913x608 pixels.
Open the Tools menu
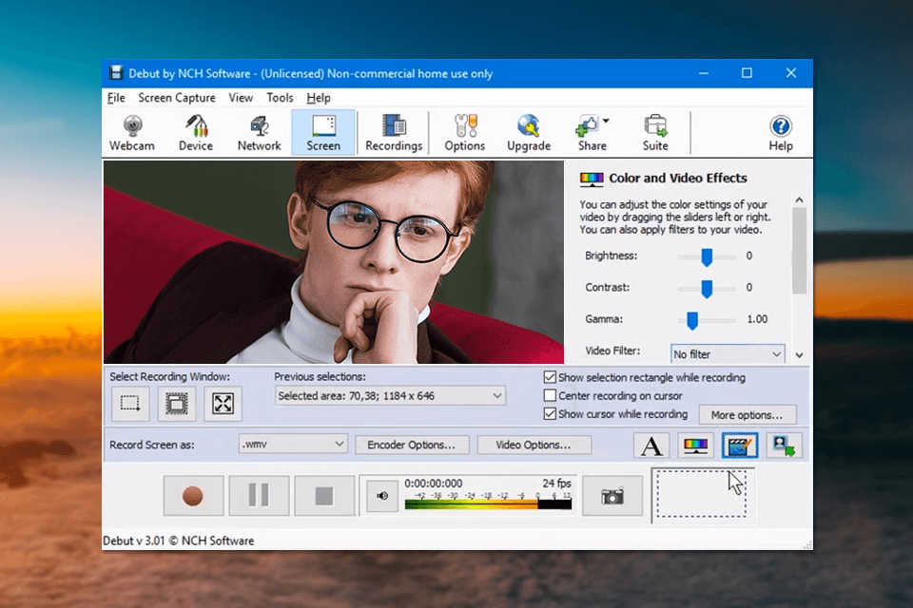coord(280,97)
